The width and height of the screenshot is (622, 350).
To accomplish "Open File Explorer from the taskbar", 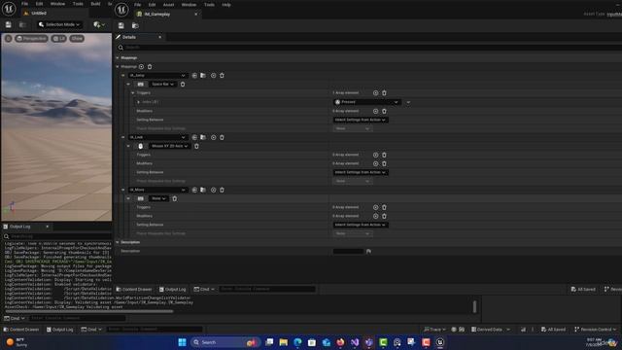I will tap(283, 342).
